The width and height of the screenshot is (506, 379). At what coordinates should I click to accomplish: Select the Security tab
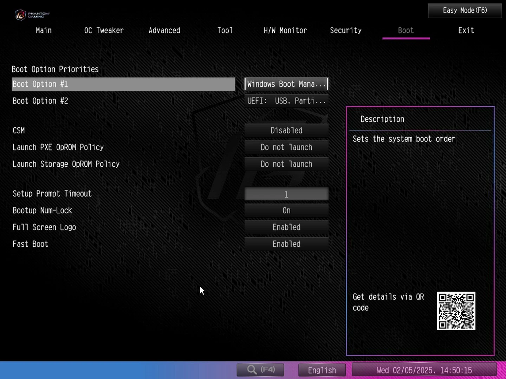345,31
